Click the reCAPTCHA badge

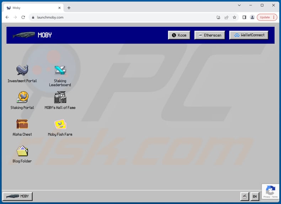271,192
